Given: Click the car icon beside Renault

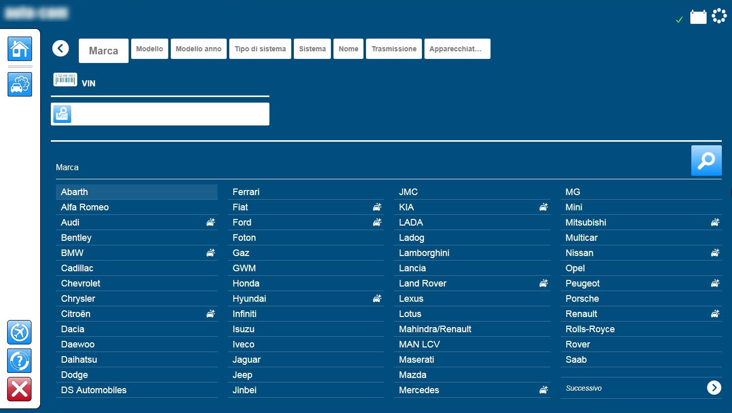Looking at the screenshot, I should click(715, 313).
